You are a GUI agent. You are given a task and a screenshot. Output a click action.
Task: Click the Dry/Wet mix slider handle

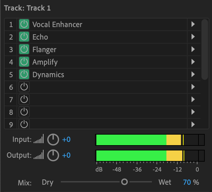[x=124, y=182]
